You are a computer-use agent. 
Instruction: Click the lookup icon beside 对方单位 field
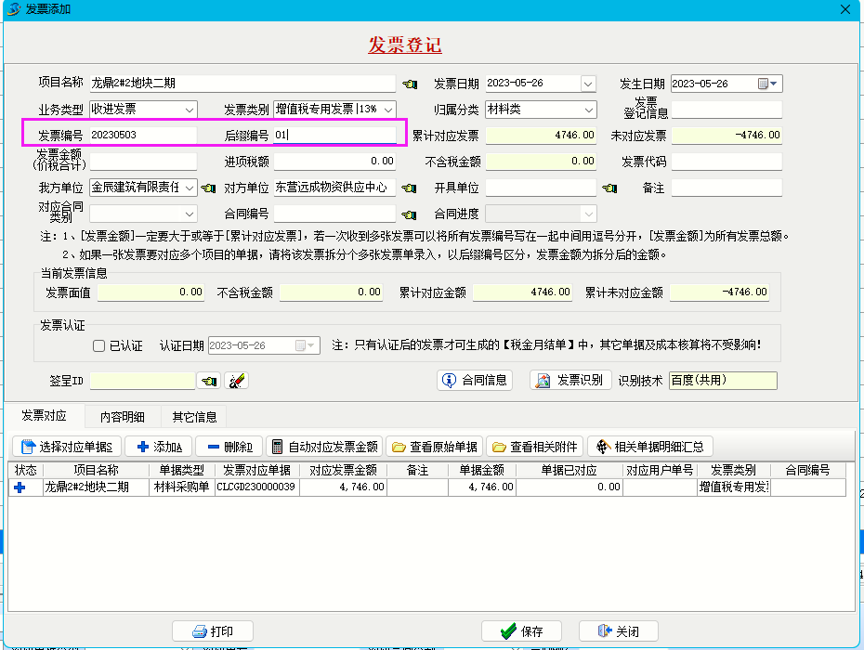tap(410, 188)
